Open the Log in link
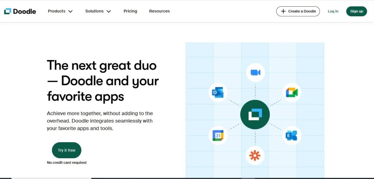The width and height of the screenshot is (374, 179). point(333,11)
